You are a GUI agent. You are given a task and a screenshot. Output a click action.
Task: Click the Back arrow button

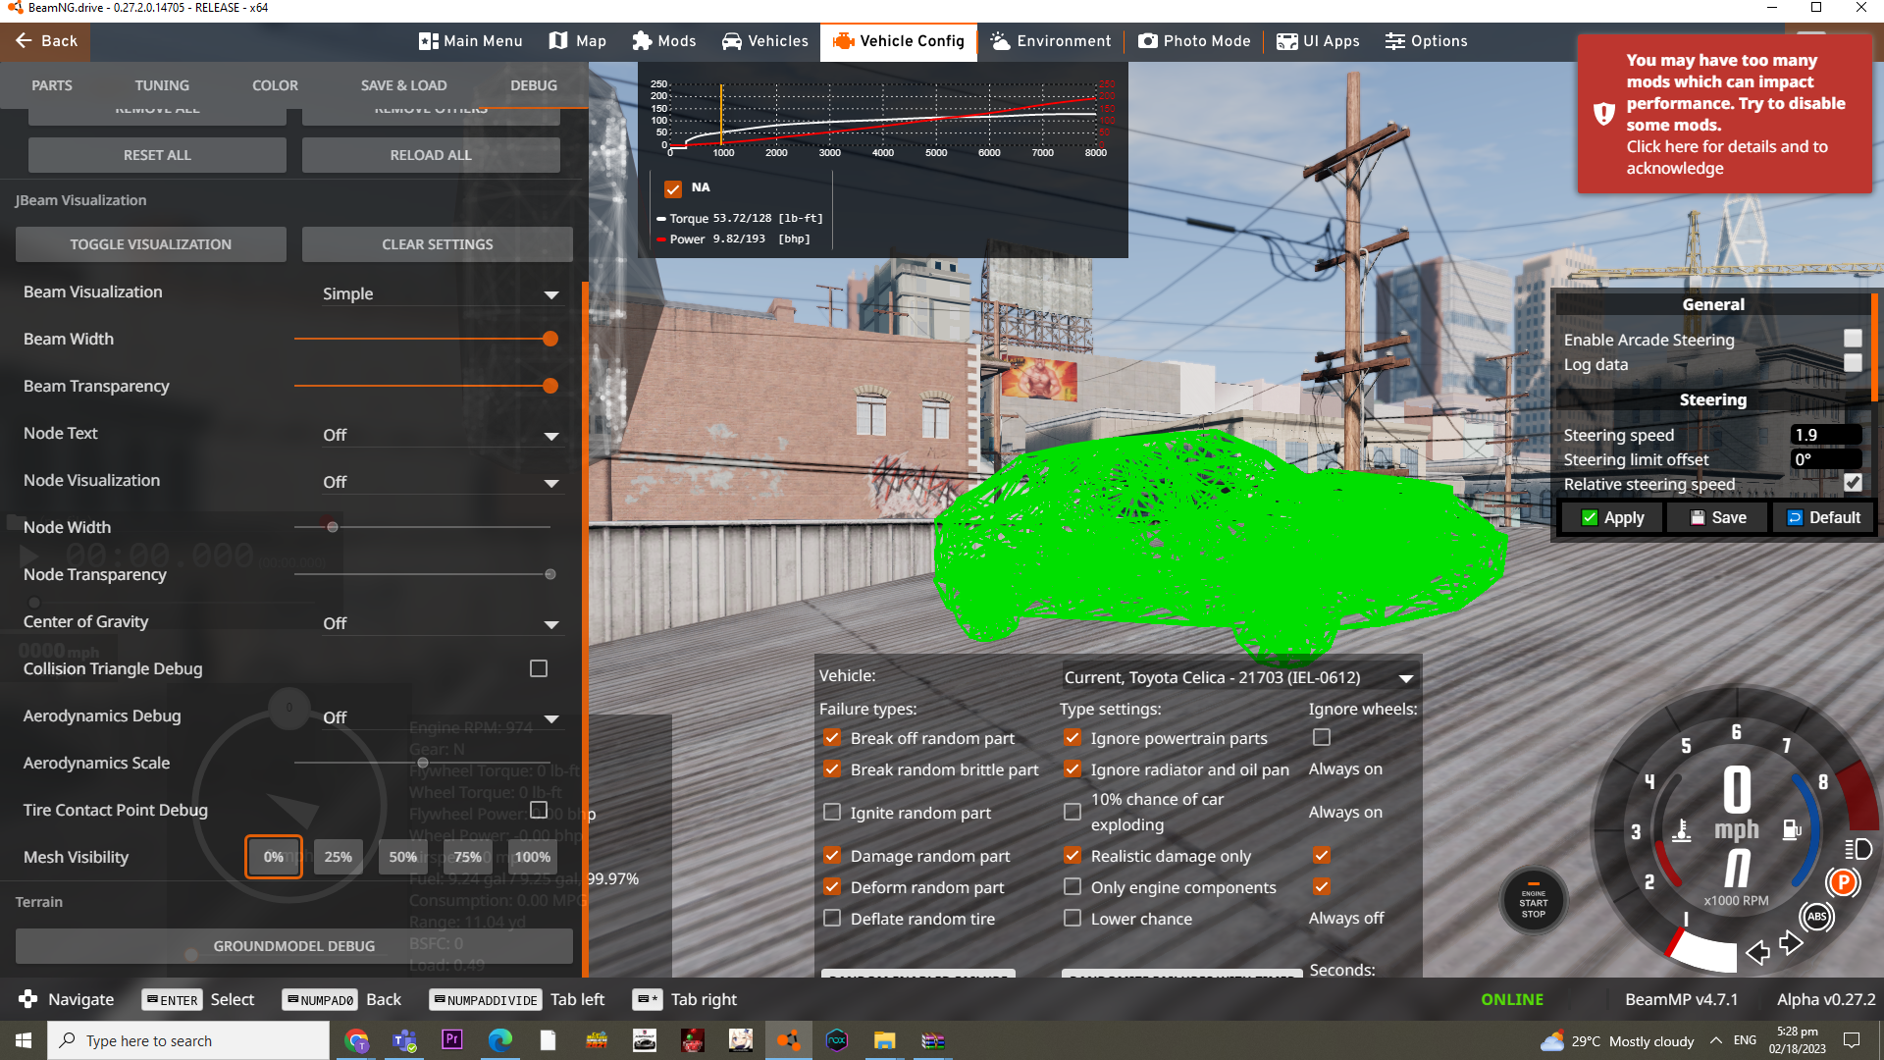click(45, 41)
